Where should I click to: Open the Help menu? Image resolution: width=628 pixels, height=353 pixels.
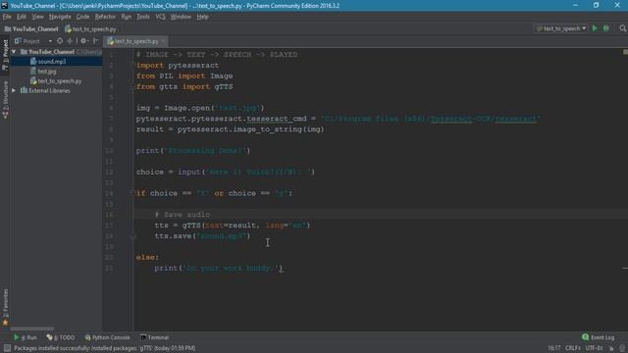(203, 17)
